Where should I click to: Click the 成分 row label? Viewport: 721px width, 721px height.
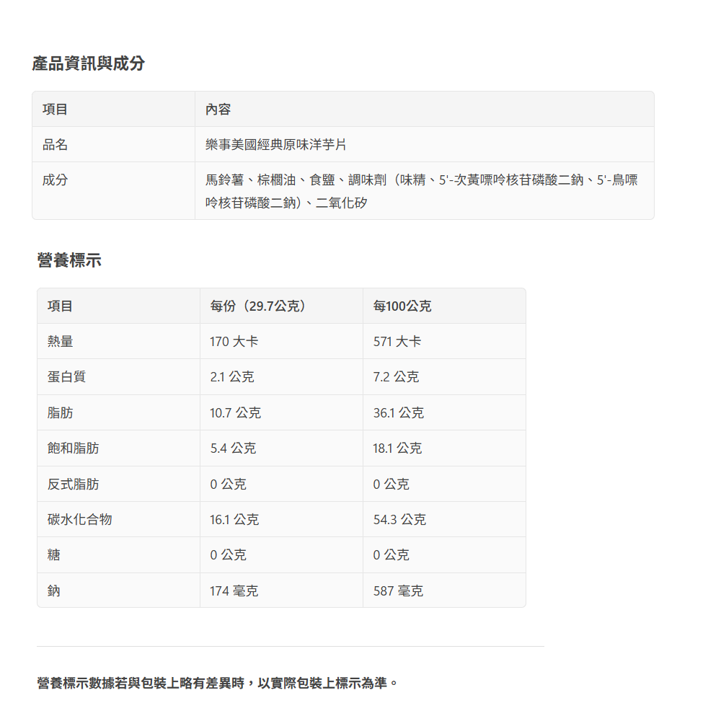[x=56, y=180]
